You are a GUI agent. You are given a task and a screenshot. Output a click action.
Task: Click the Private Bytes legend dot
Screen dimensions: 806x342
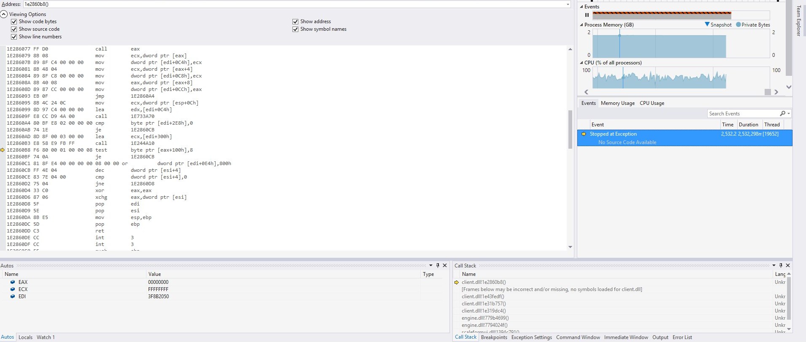click(738, 24)
